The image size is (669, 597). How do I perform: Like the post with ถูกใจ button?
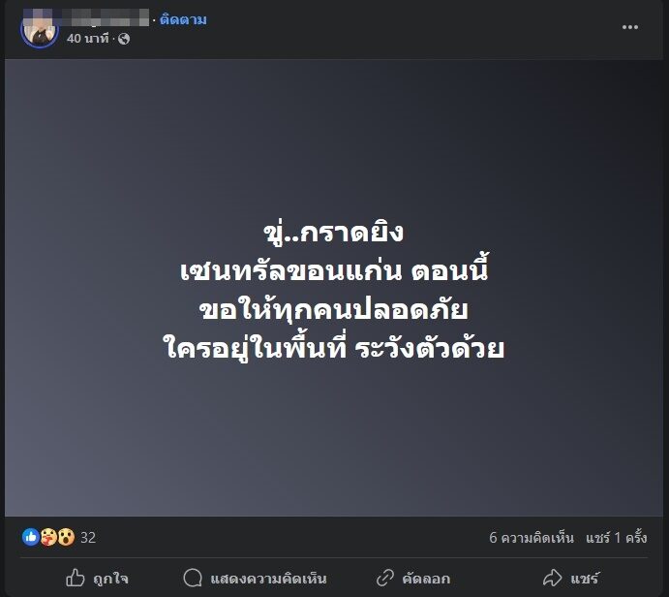pos(97,579)
